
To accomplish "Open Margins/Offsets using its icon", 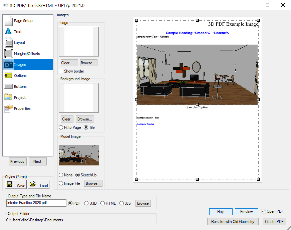I will pyautogui.click(x=8, y=53).
